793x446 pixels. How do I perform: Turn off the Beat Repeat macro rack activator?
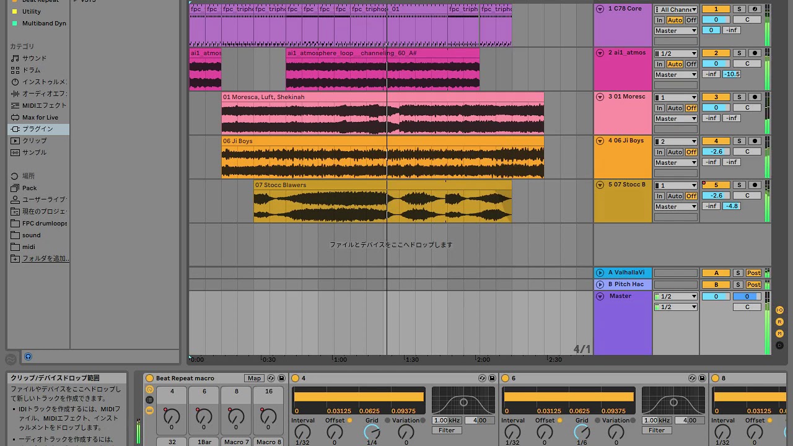coord(149,378)
